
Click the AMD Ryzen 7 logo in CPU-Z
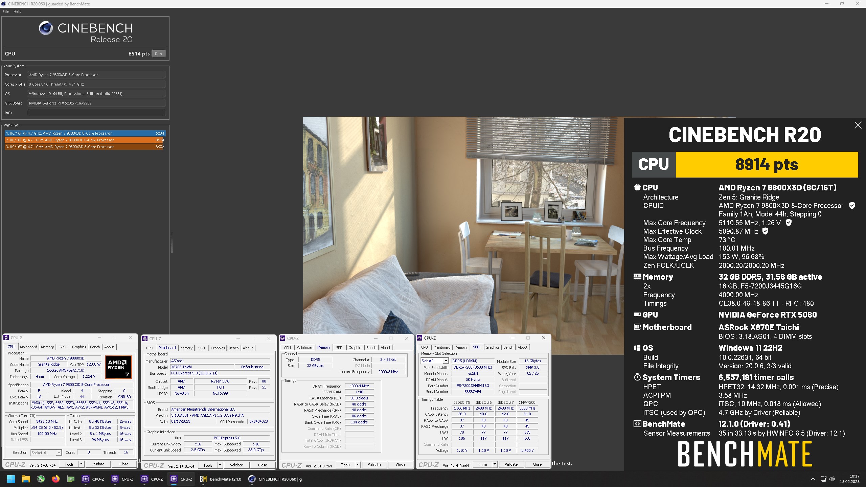(x=118, y=367)
